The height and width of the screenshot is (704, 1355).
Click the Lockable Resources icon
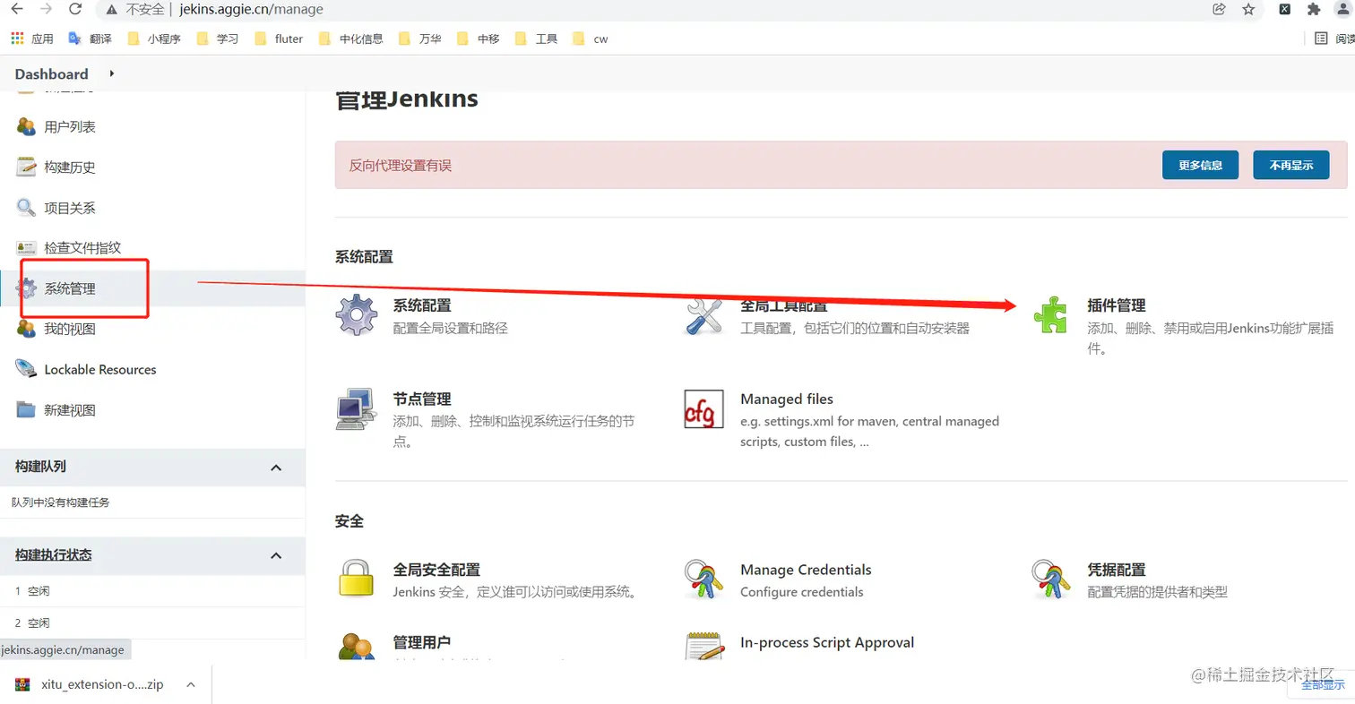[26, 369]
